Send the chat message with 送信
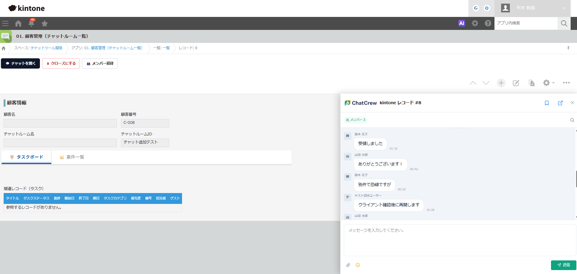The width and height of the screenshot is (577, 274). point(564,265)
